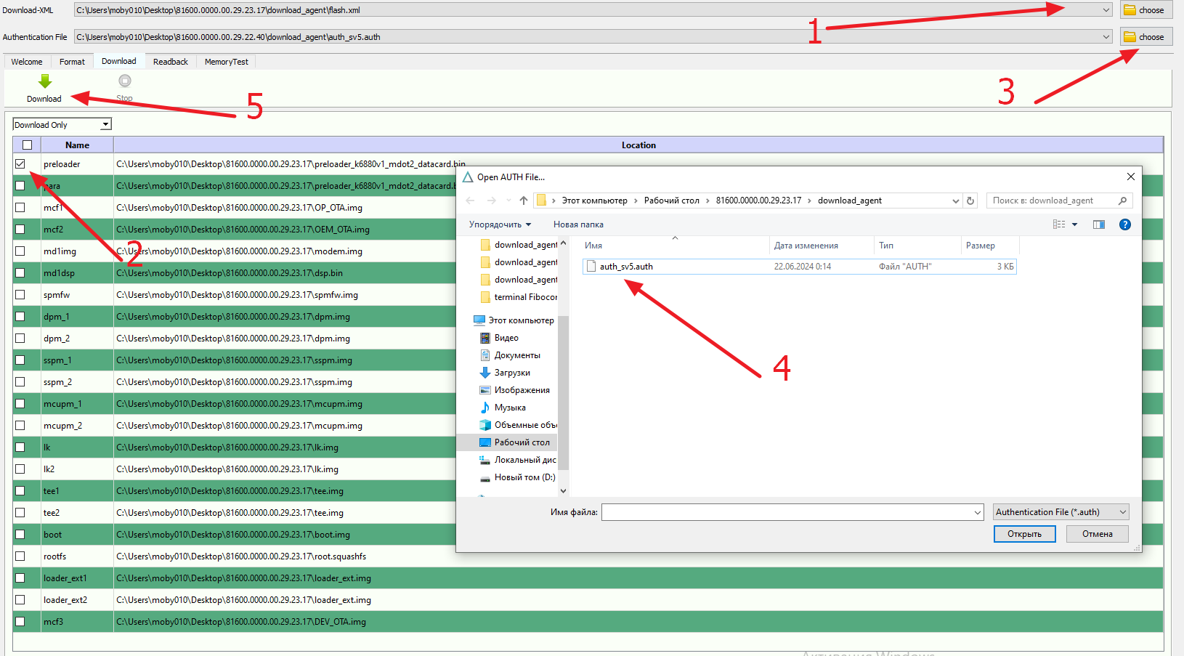Select Рабочий стол in navigation tree
This screenshot has width=1184, height=656.
[522, 442]
